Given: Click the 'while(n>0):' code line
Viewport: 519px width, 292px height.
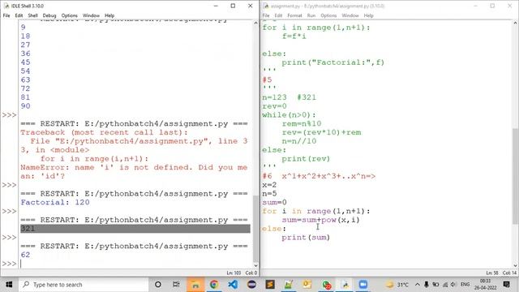Looking at the screenshot, I should click(289, 115).
